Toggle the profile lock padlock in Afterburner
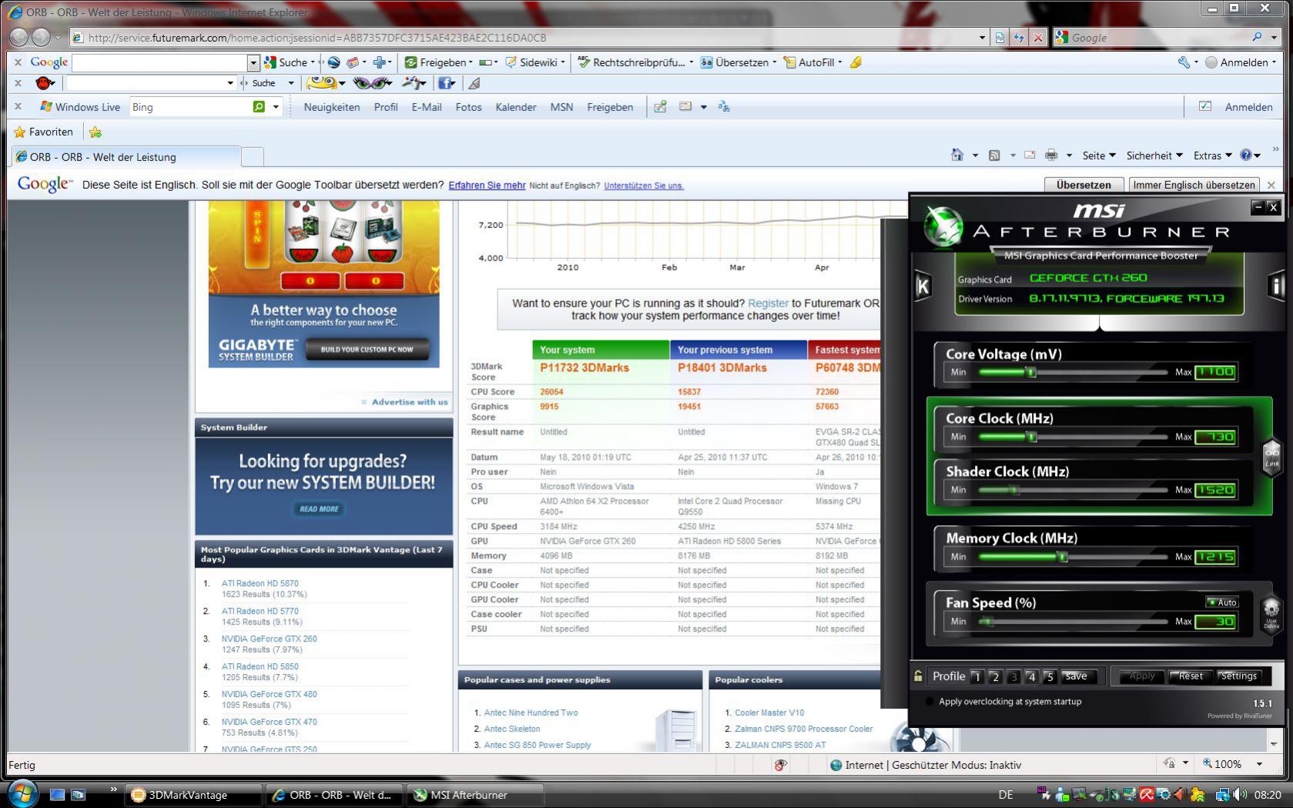1293x808 pixels. [918, 676]
